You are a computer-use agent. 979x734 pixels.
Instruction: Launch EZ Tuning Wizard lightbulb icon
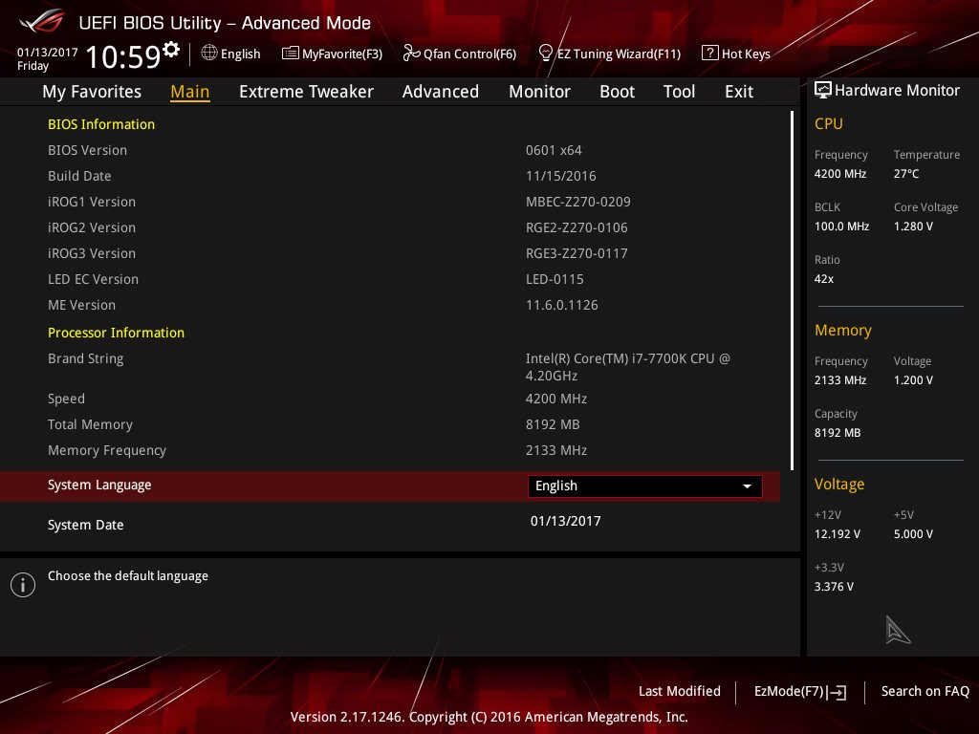546,54
